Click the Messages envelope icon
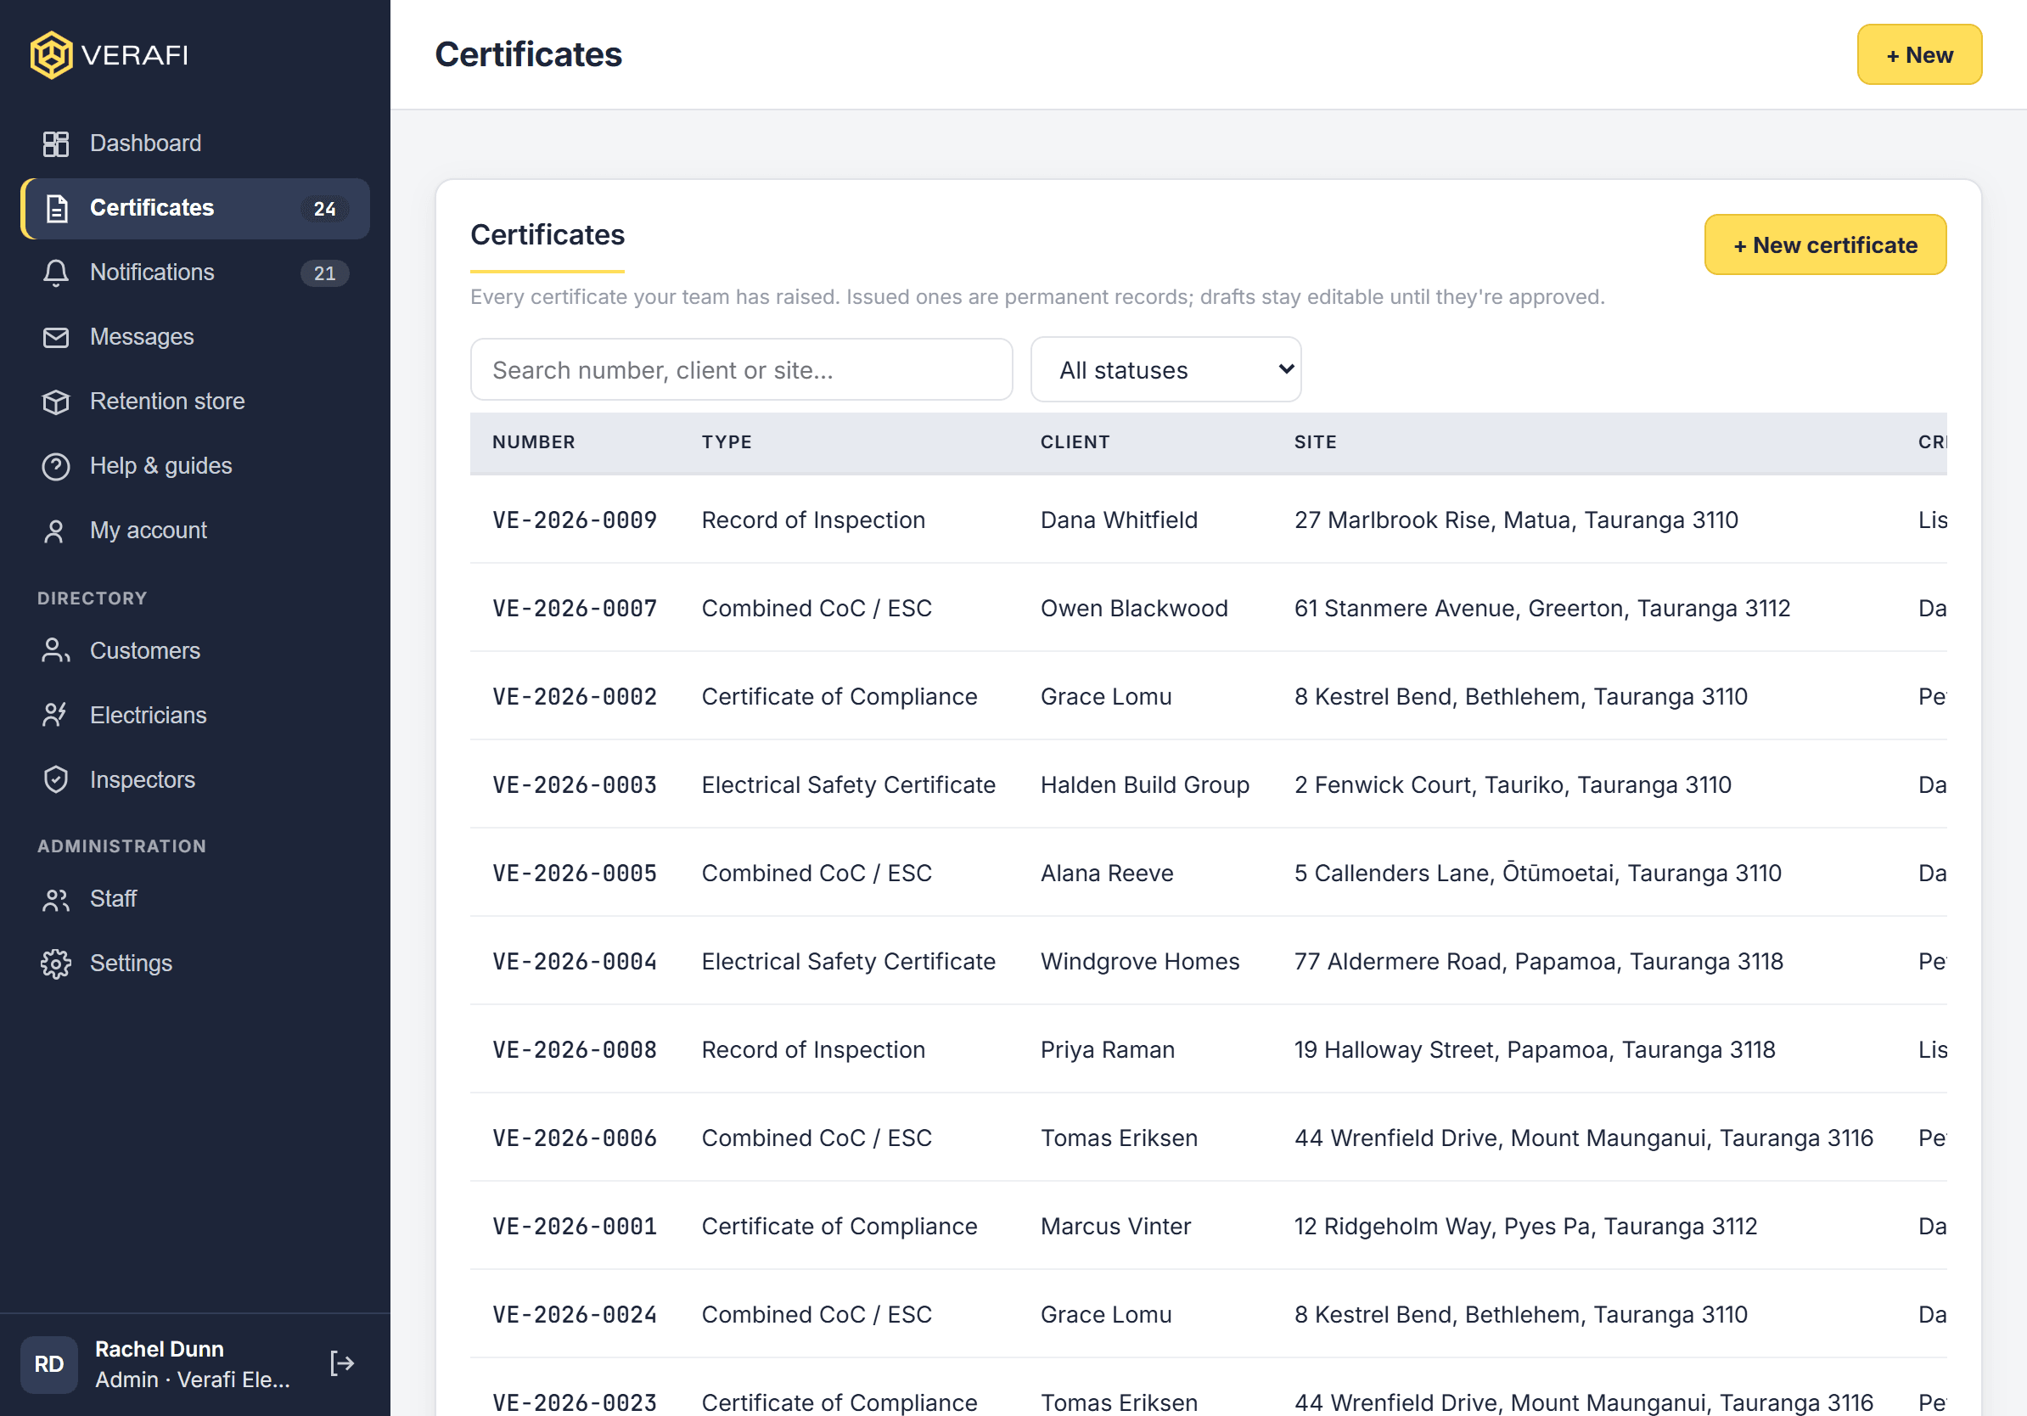This screenshot has width=2027, height=1416. coord(56,337)
